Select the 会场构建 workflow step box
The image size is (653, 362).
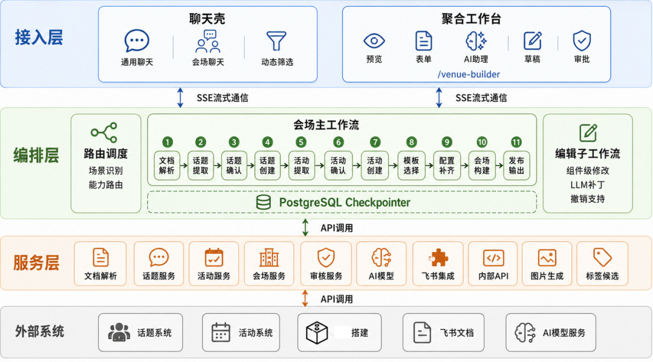[x=482, y=165]
